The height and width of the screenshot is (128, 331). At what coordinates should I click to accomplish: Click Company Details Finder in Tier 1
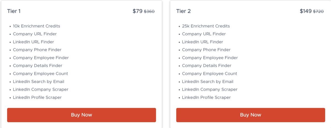click(x=38, y=66)
